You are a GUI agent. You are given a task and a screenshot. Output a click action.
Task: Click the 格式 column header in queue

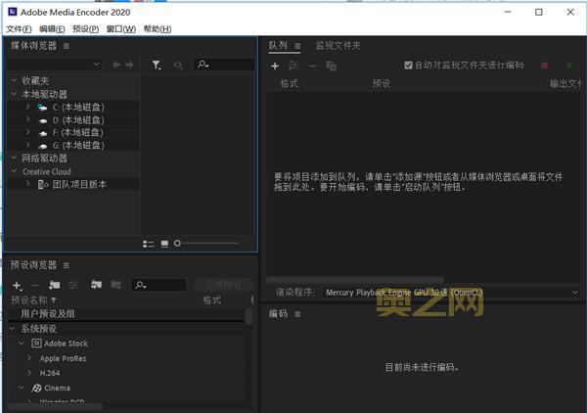pyautogui.click(x=290, y=83)
